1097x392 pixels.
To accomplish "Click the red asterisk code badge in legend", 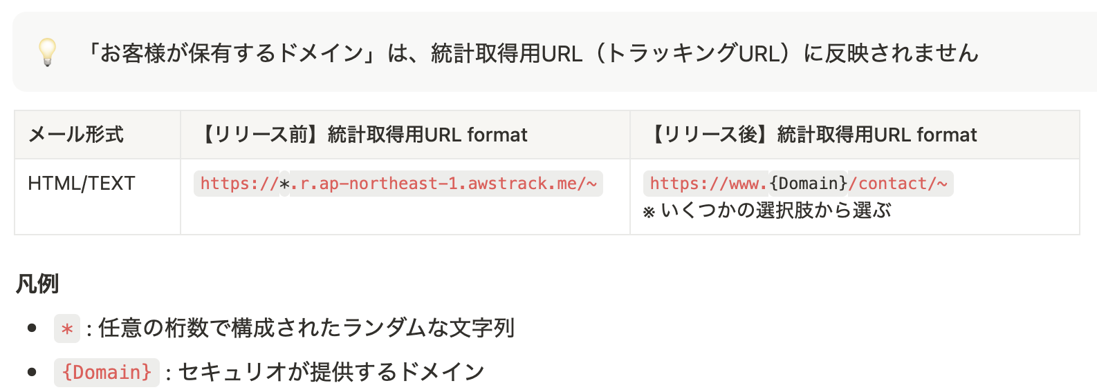I will (67, 329).
